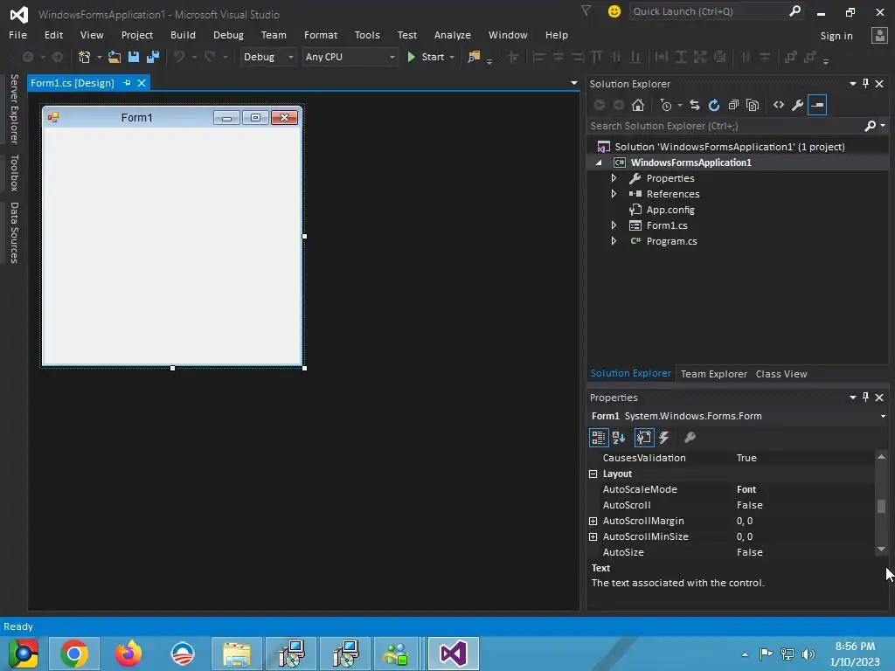Open Properties wrench in Solution Explorer toolbar

(798, 105)
